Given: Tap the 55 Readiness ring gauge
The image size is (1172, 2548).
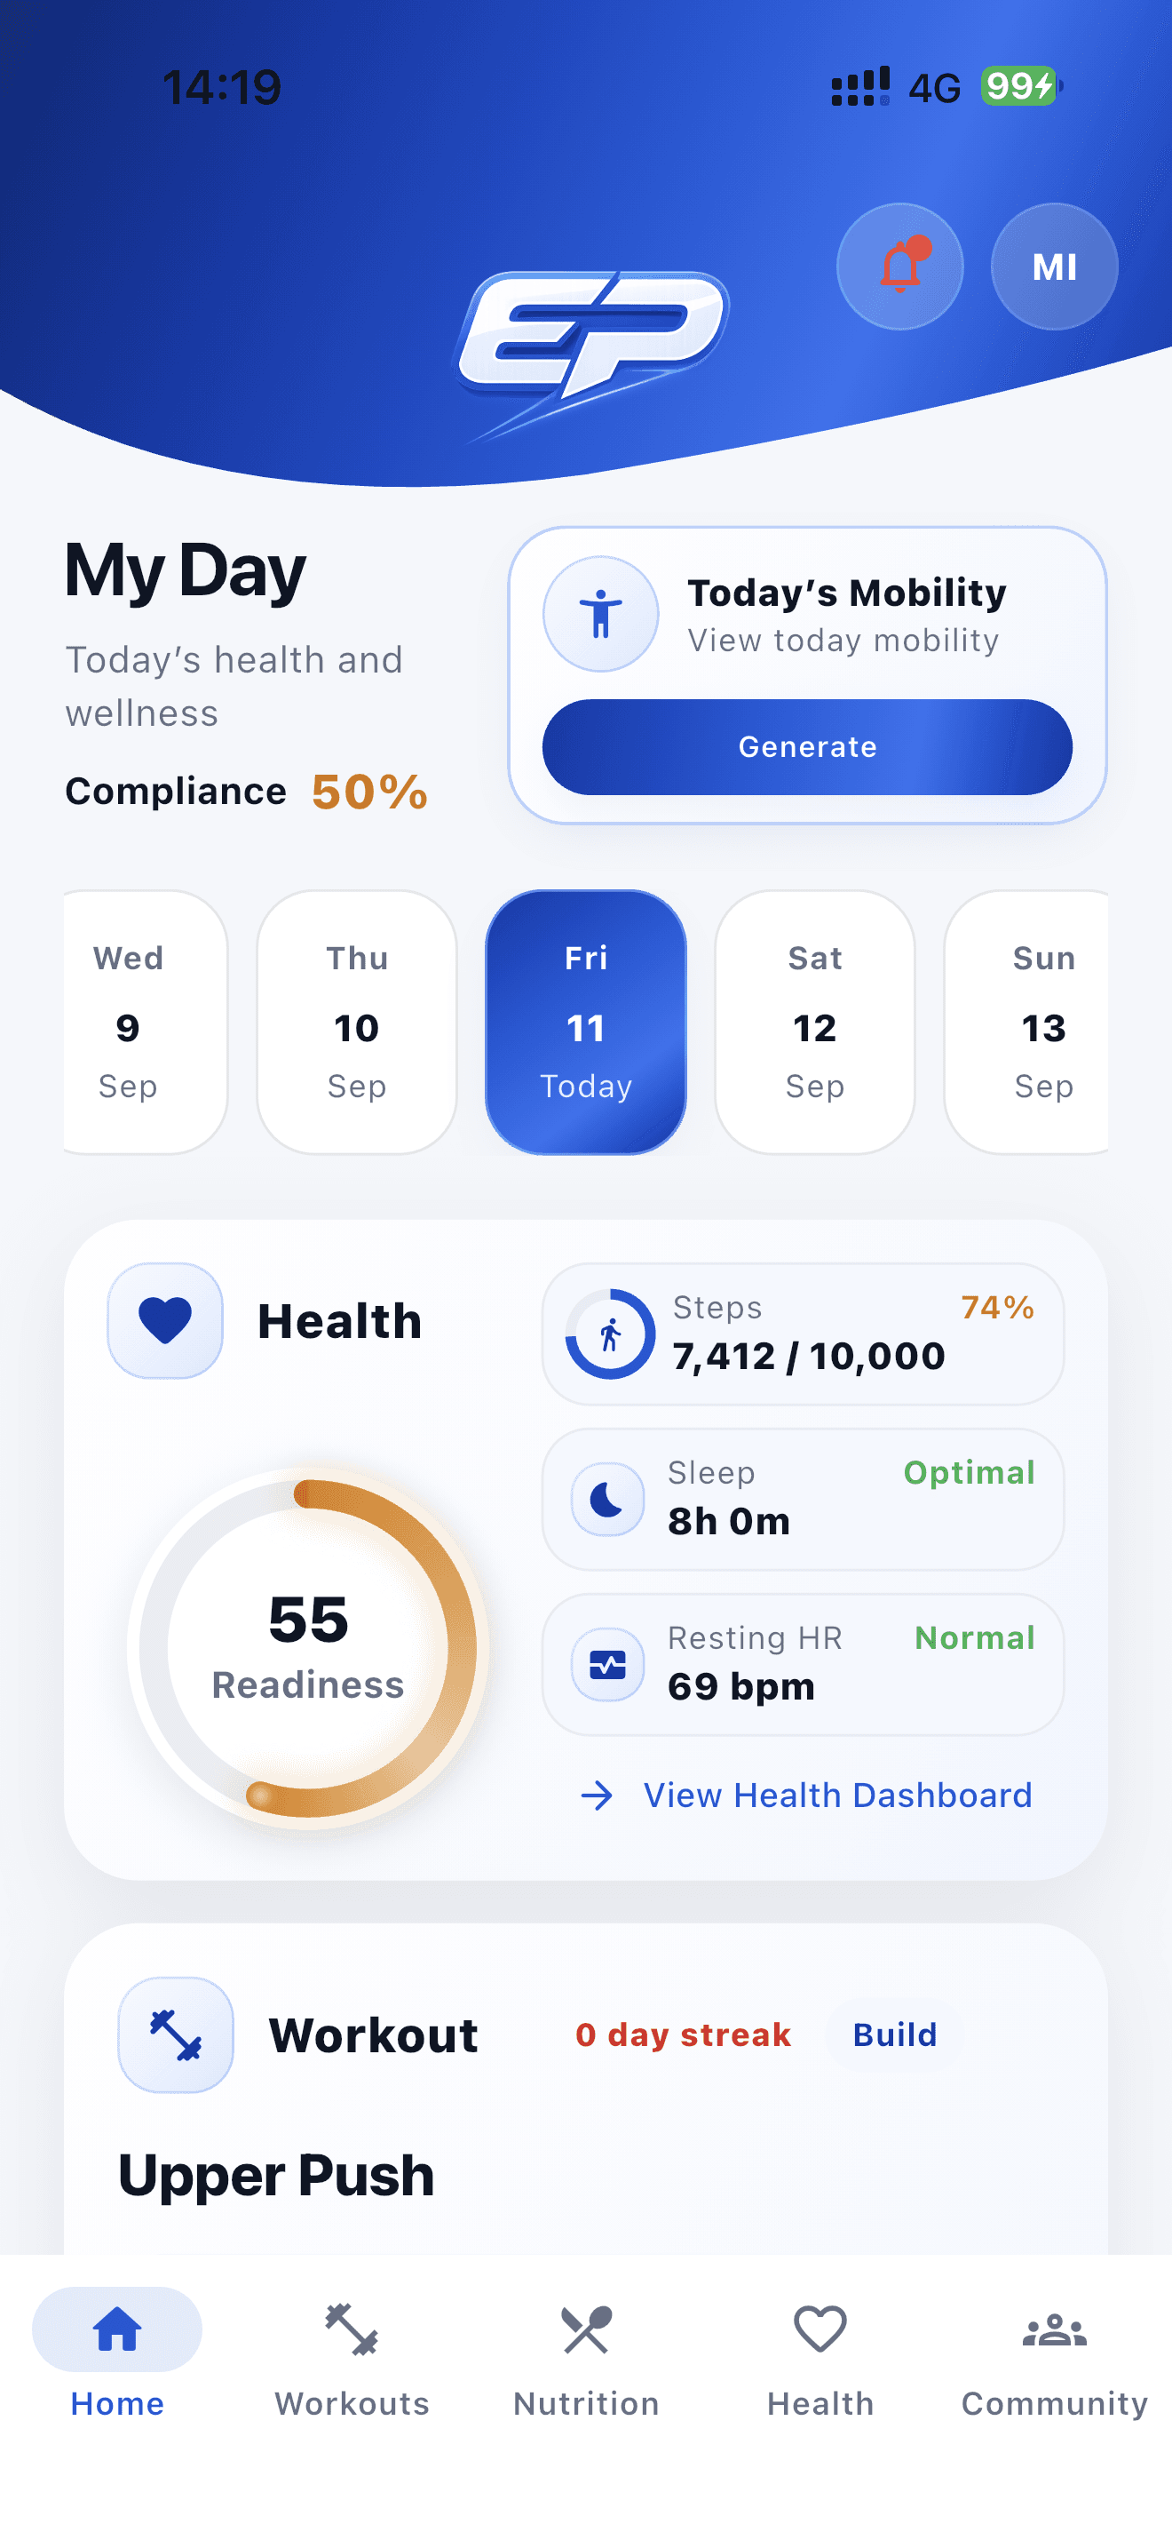Looking at the screenshot, I should coord(308,1648).
